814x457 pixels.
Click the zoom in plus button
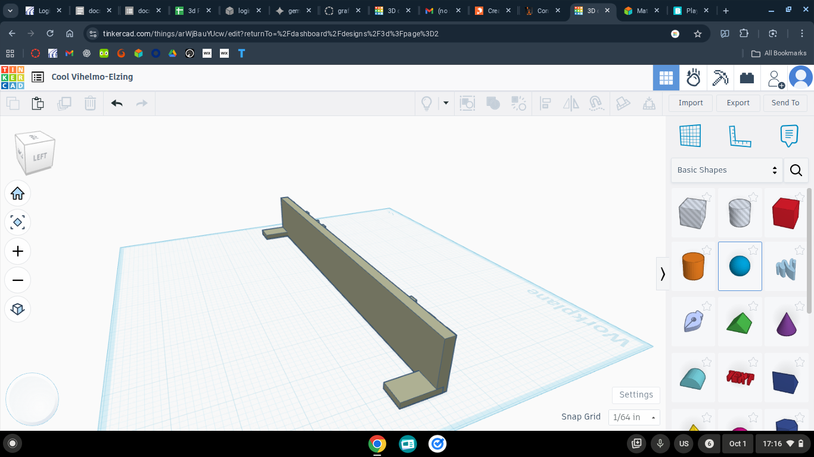[x=18, y=251]
